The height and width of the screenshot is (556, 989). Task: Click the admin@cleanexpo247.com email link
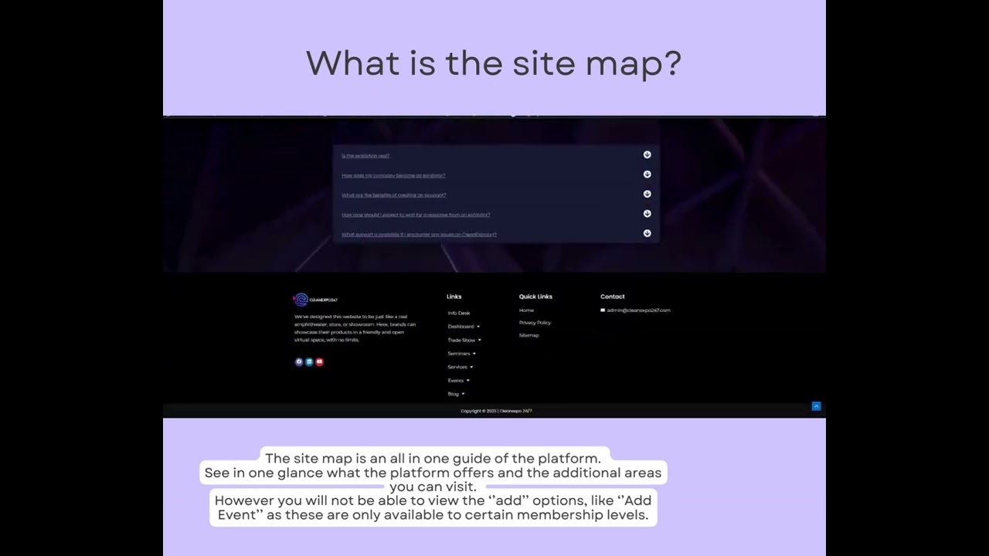click(638, 310)
